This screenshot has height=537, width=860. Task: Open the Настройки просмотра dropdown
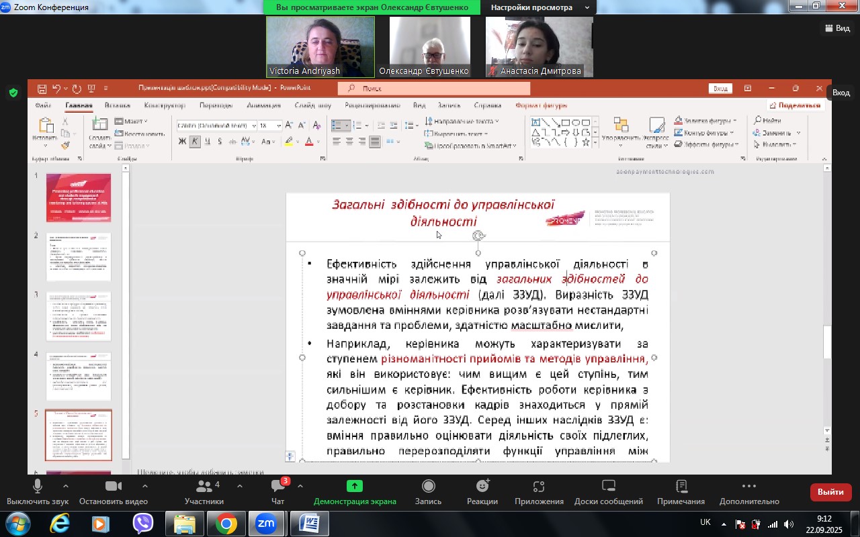(538, 7)
